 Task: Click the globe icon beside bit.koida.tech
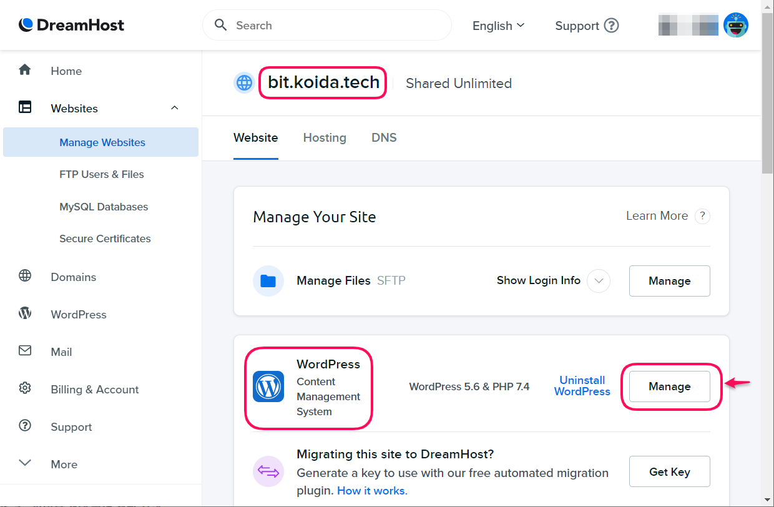(x=244, y=82)
